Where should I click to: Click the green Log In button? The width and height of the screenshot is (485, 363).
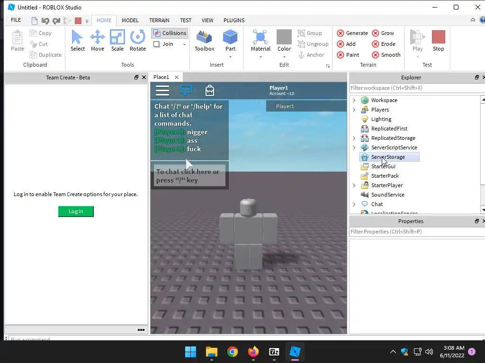pyautogui.click(x=76, y=211)
